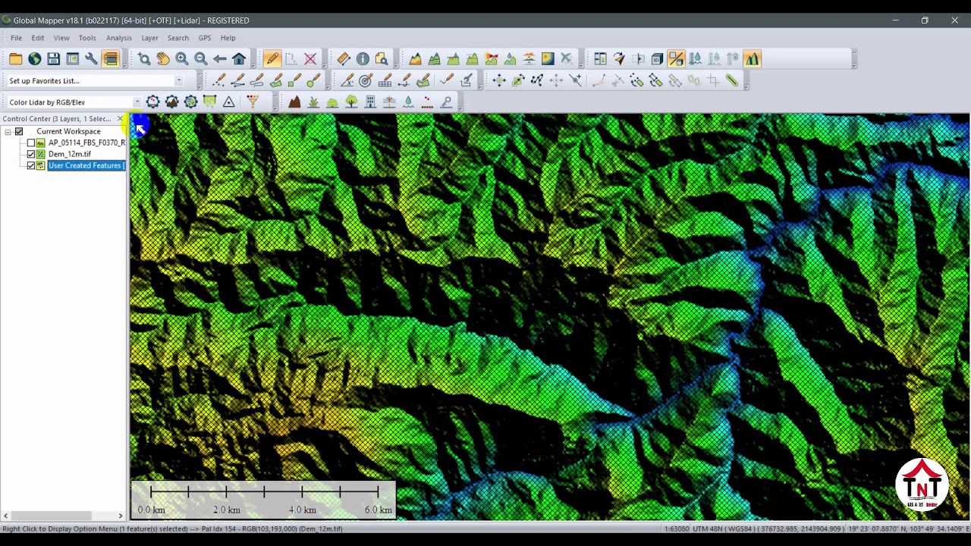The height and width of the screenshot is (546, 971).
Task: Open the View menu
Action: pyautogui.click(x=61, y=38)
